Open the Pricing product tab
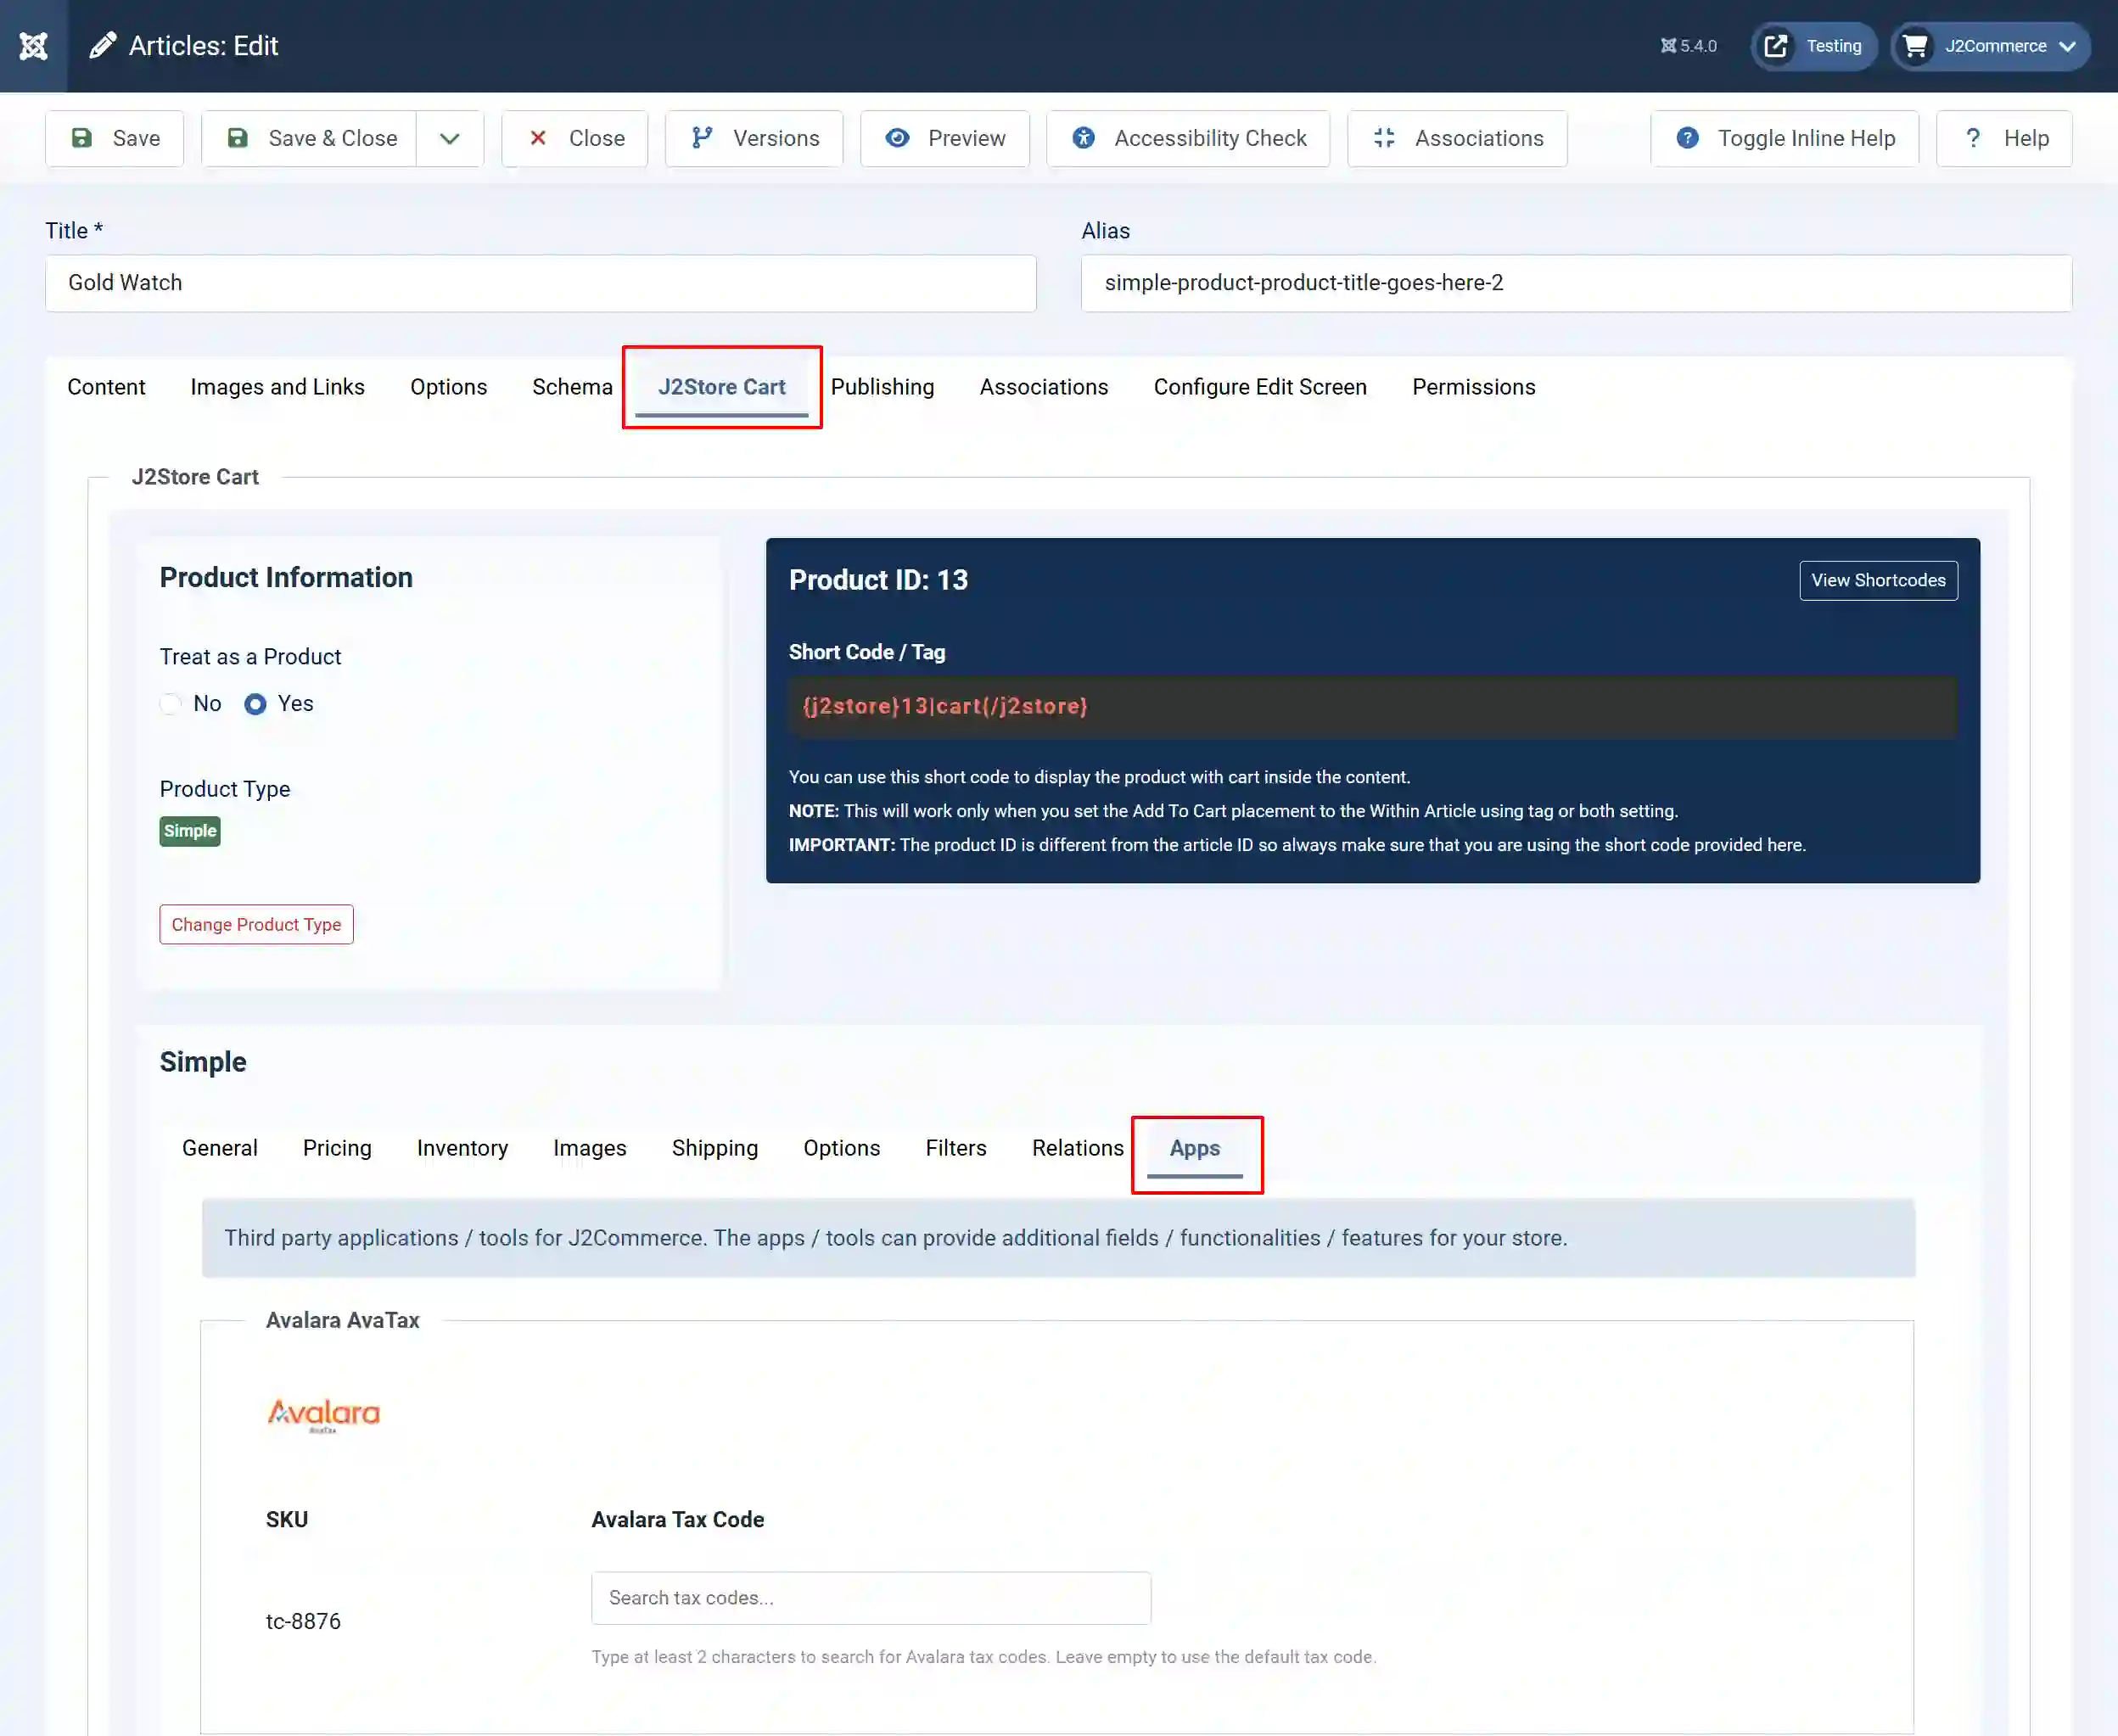The image size is (2118, 1736). (x=337, y=1148)
